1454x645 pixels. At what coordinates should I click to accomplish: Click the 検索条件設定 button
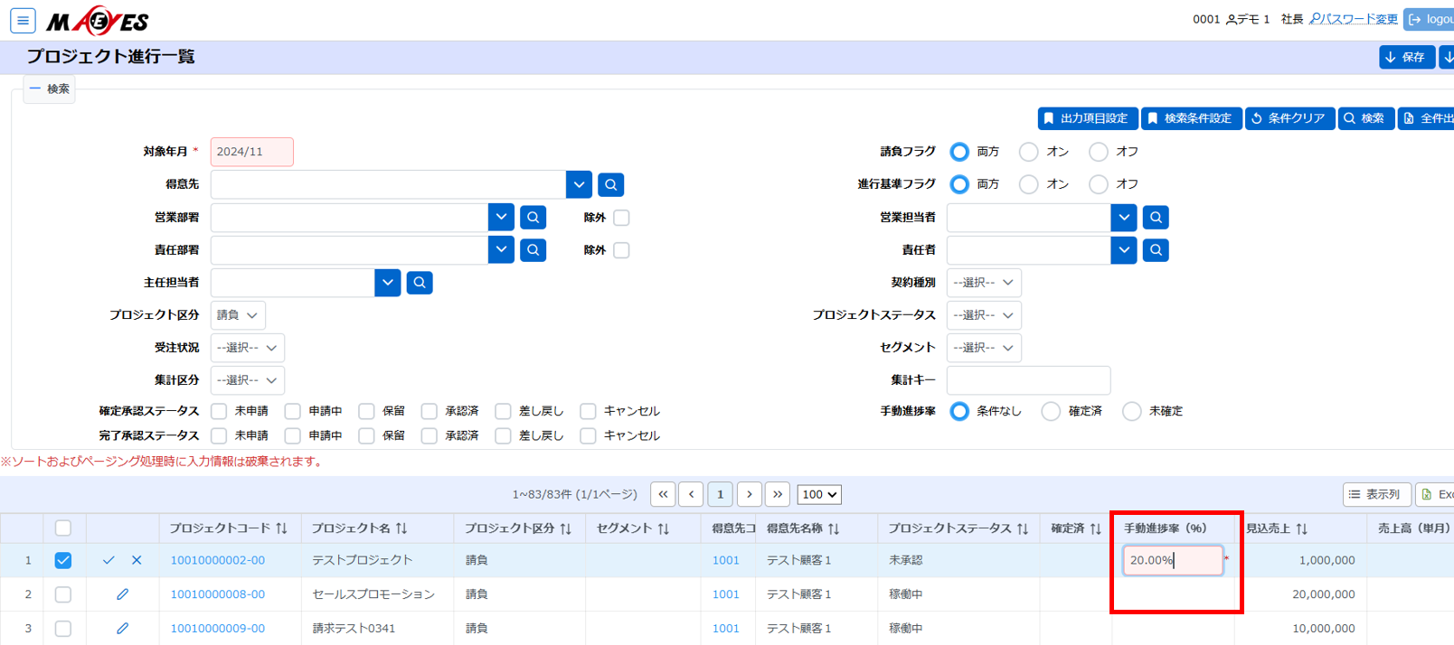tap(1192, 118)
